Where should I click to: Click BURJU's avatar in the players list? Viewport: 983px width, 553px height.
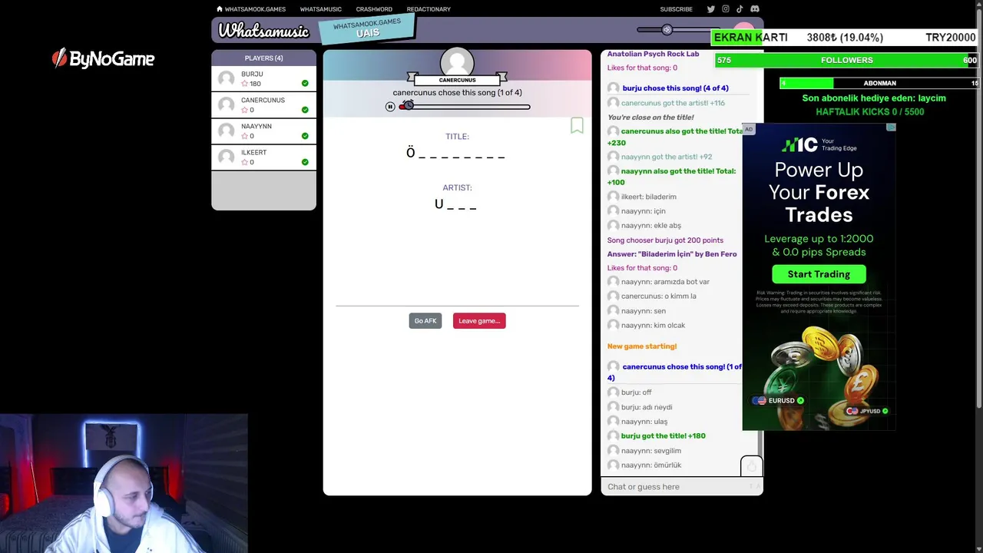[x=226, y=78]
